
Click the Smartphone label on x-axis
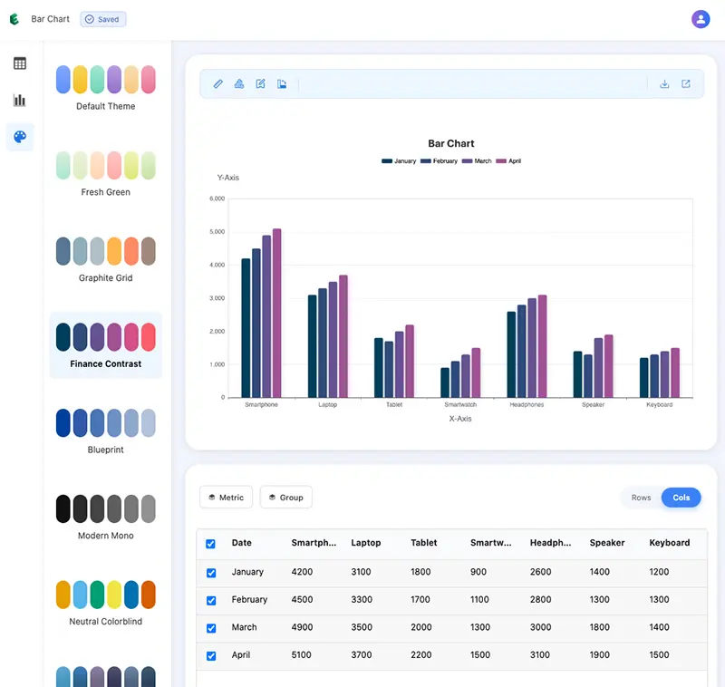tap(261, 404)
